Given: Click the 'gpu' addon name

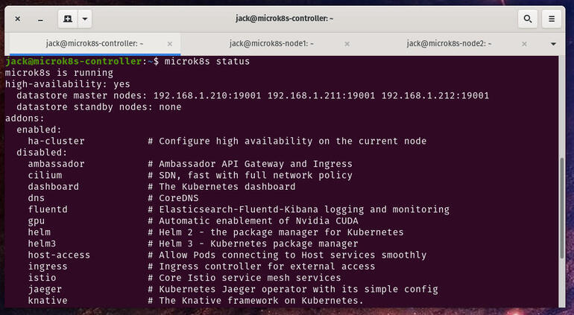Looking at the screenshot, I should click(x=37, y=220).
